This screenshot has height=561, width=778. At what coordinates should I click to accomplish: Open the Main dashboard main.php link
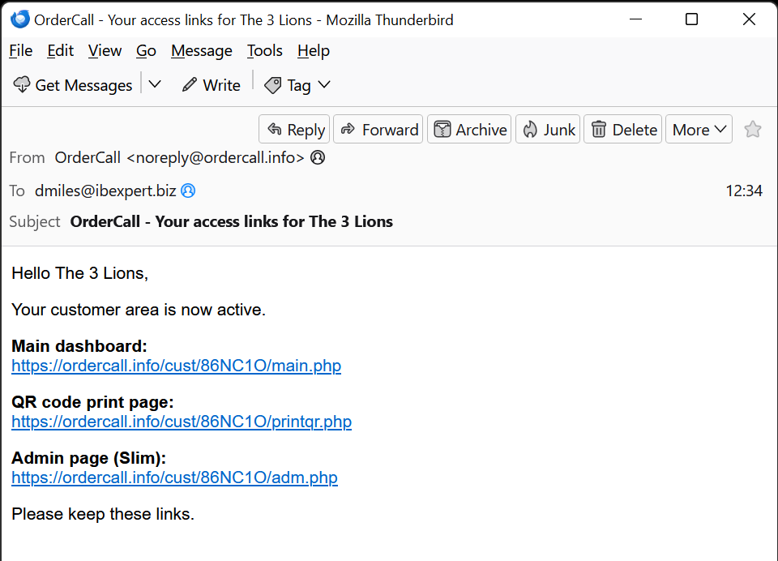[x=176, y=366]
